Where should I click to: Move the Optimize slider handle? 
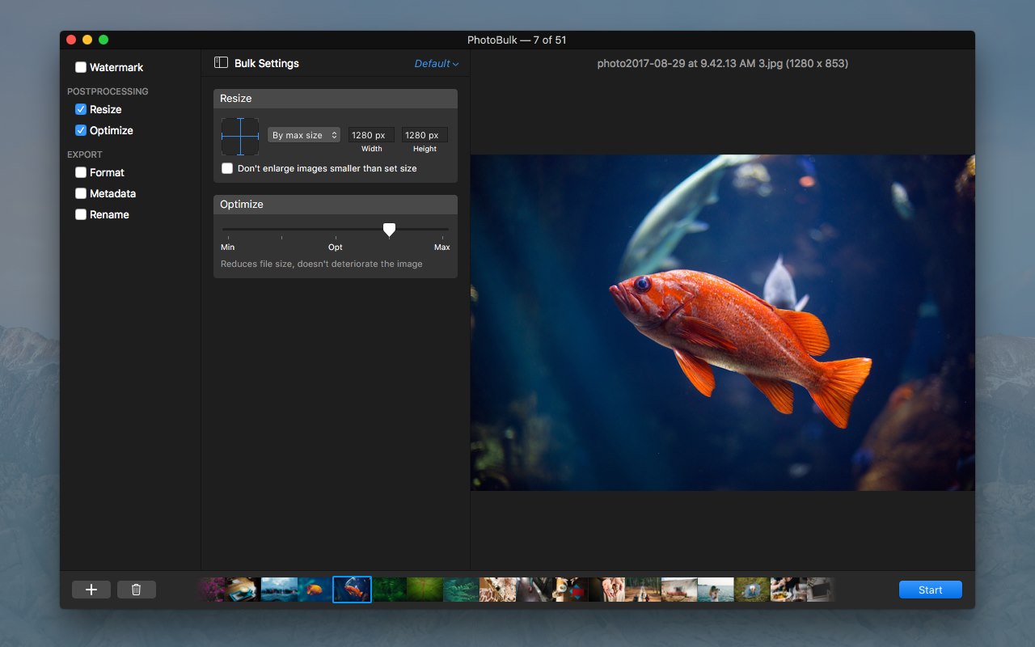[389, 230]
